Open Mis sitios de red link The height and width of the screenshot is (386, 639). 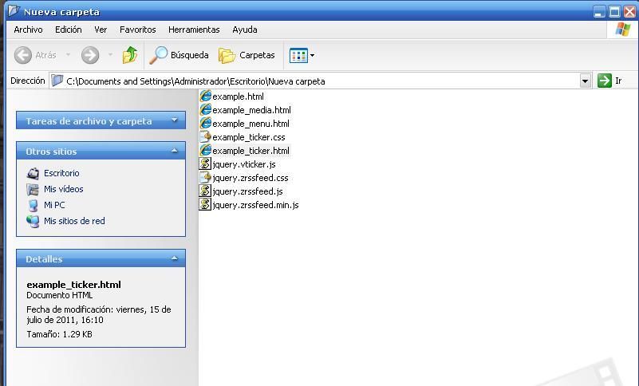click(x=74, y=221)
